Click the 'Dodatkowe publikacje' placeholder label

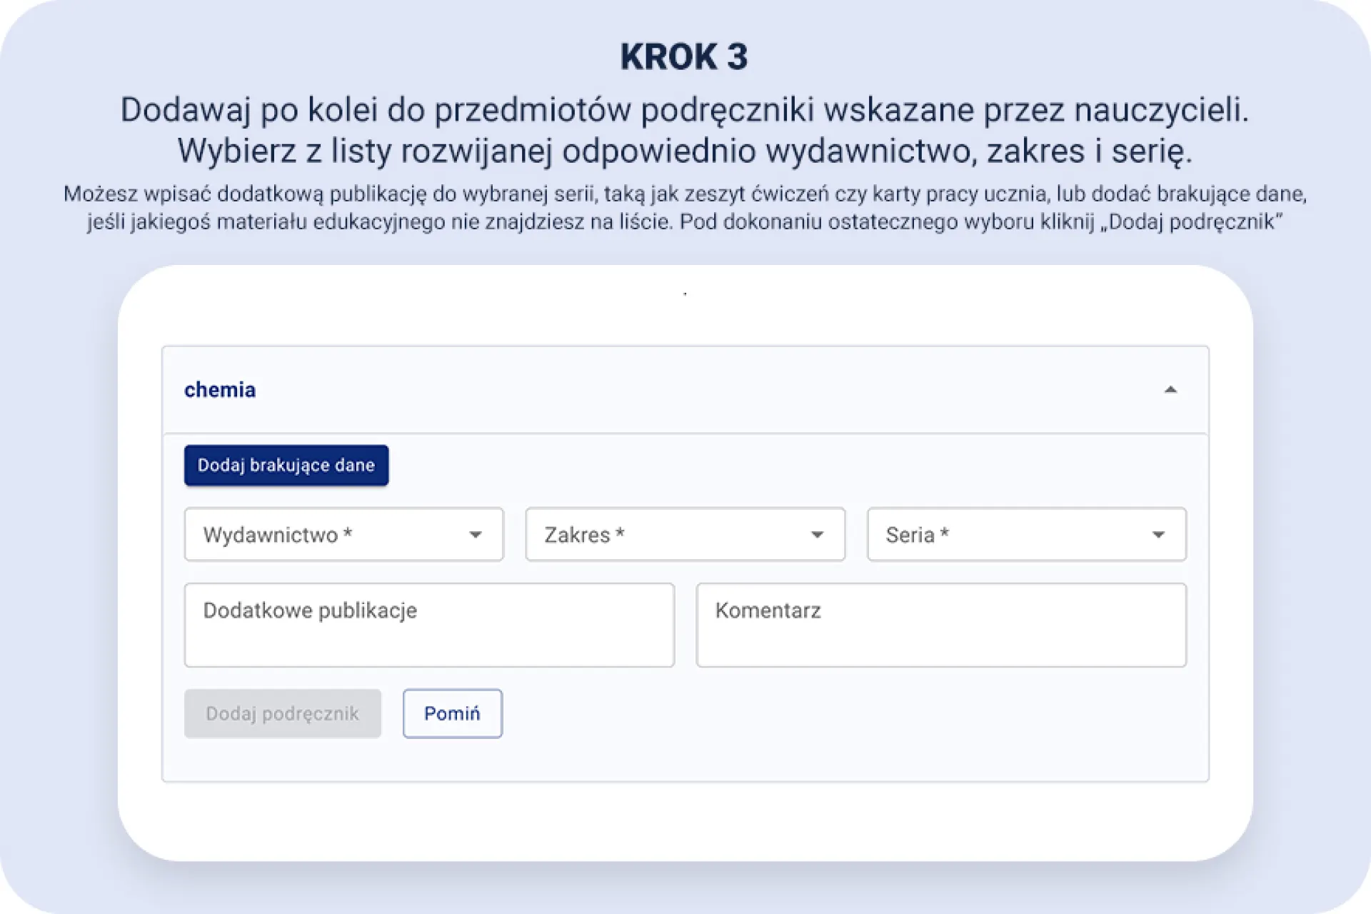[310, 611]
